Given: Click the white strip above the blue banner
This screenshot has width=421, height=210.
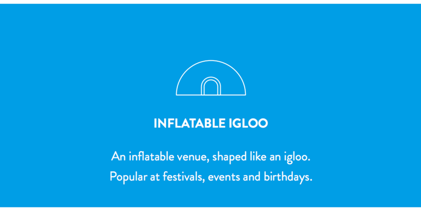Looking at the screenshot, I should click(211, 2).
